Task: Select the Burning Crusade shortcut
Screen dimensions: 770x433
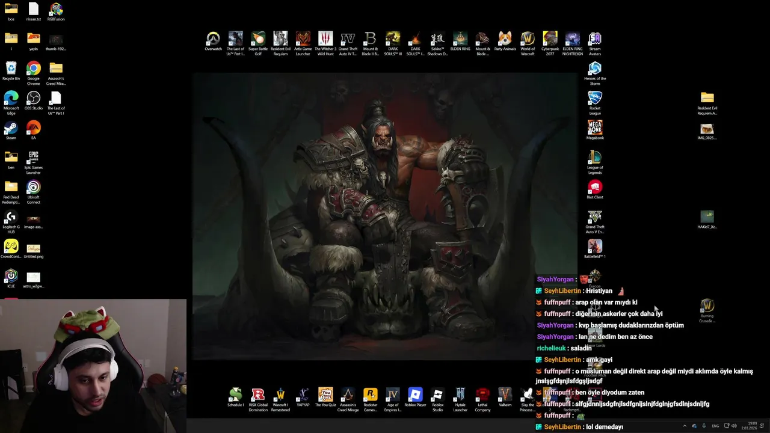Action: [707, 311]
